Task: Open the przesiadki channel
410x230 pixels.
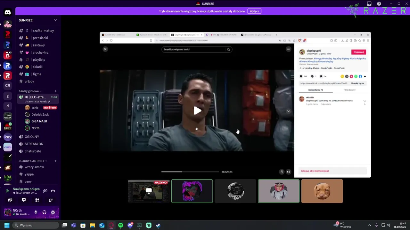Action: (38, 38)
